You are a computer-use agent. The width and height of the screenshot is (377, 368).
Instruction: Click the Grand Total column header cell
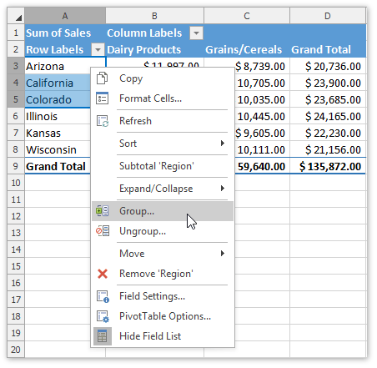328,49
